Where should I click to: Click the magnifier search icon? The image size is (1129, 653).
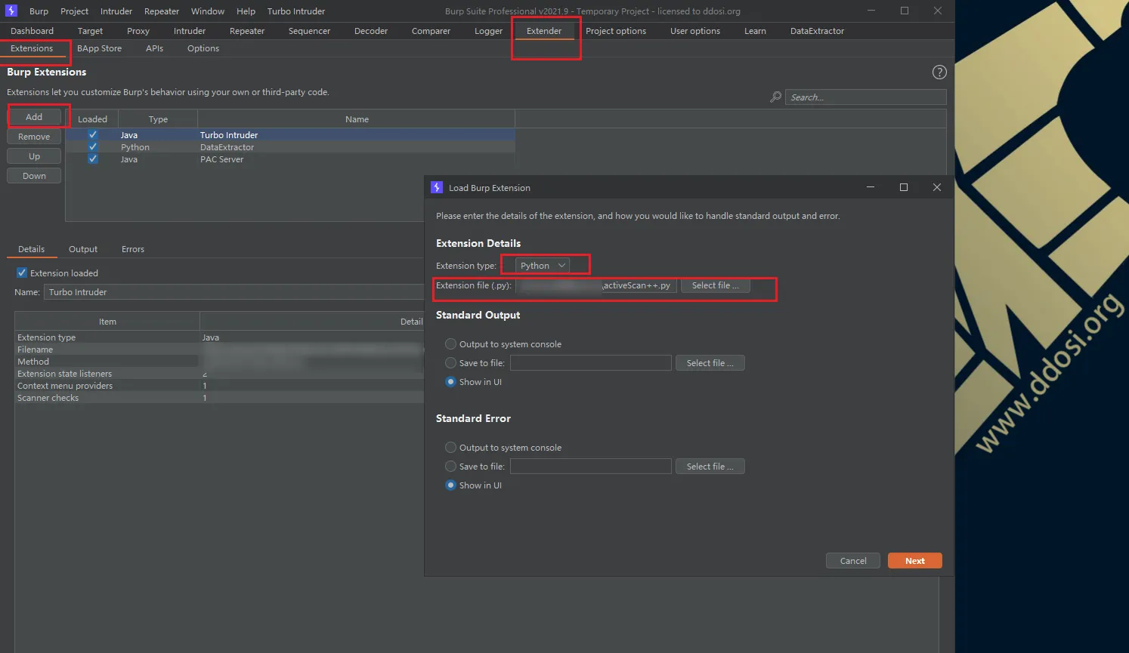pyautogui.click(x=775, y=97)
